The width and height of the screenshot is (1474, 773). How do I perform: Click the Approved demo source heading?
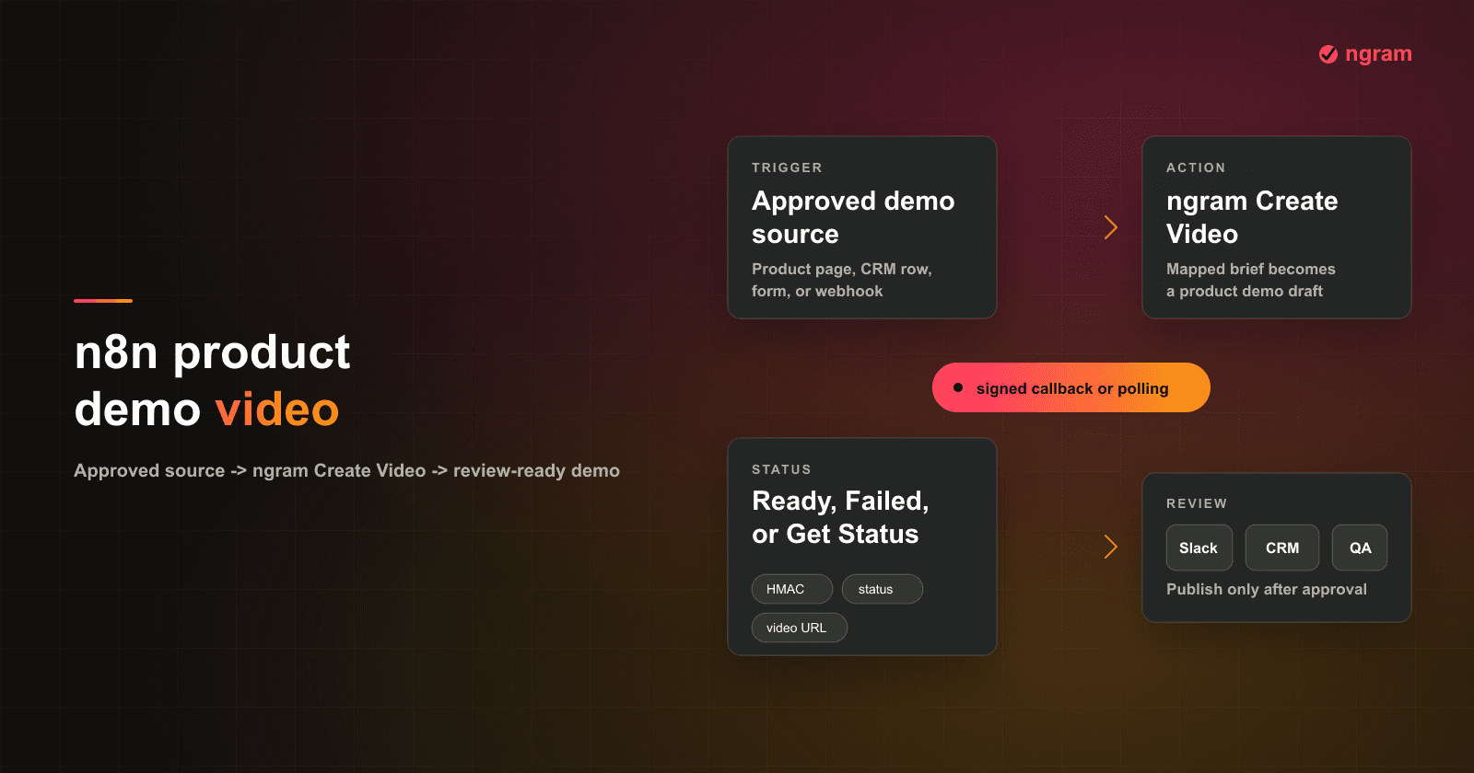click(x=853, y=217)
